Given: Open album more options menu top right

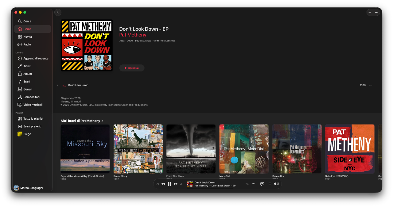Looking at the screenshot, I should [x=377, y=12].
